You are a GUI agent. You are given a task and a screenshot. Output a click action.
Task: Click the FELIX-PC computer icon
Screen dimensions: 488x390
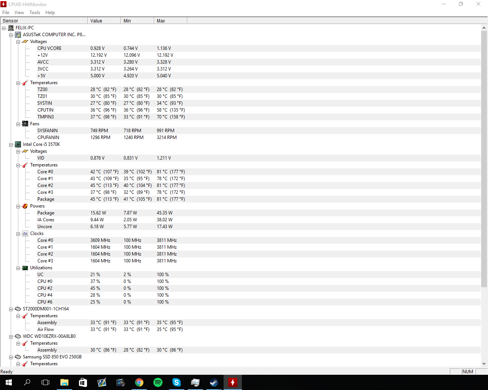pos(11,28)
